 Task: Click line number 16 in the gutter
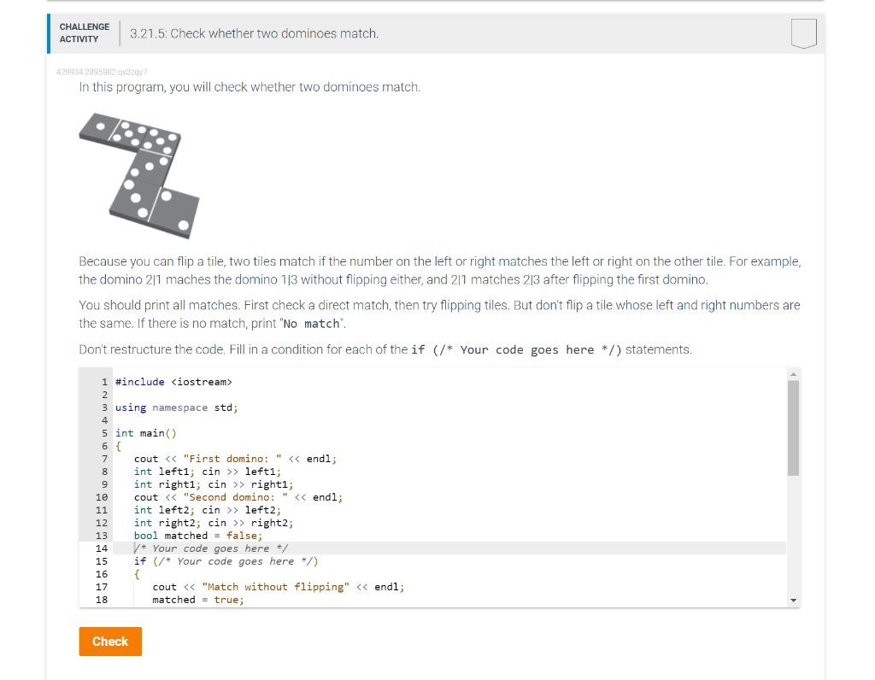click(101, 574)
